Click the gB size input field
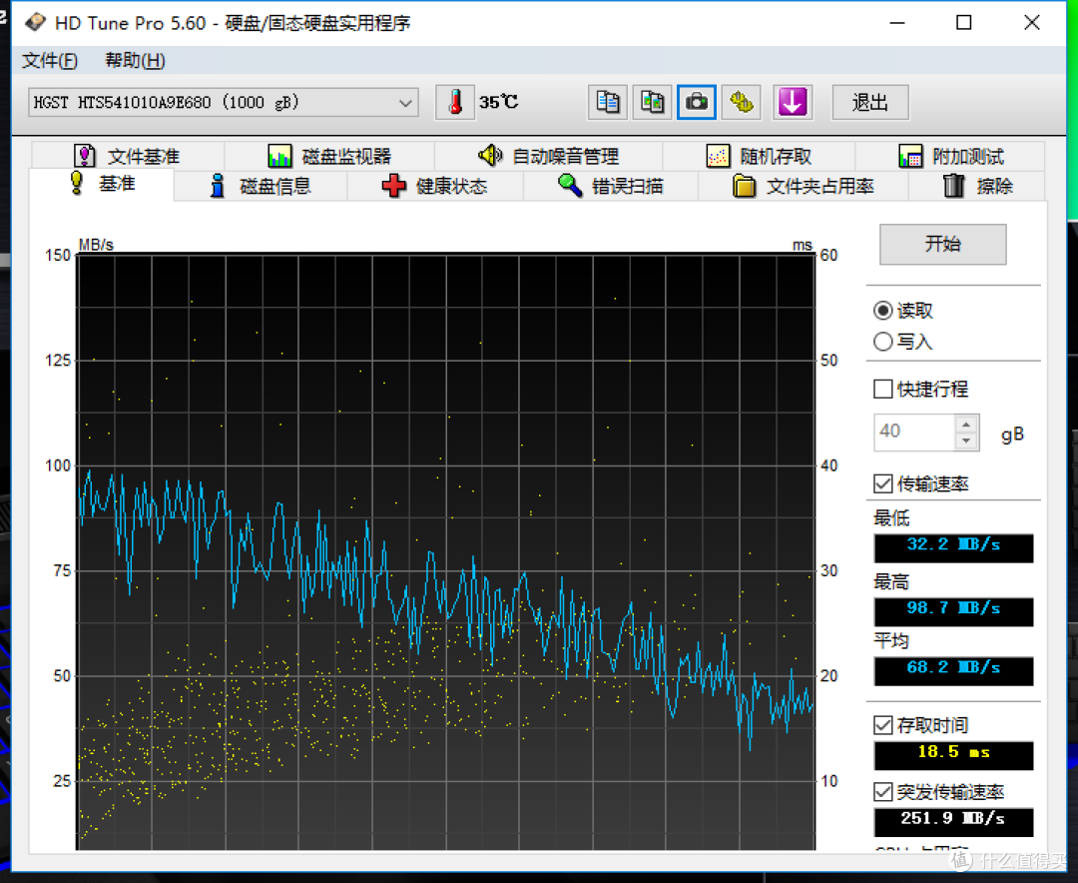The width and height of the screenshot is (1078, 883). 914,433
